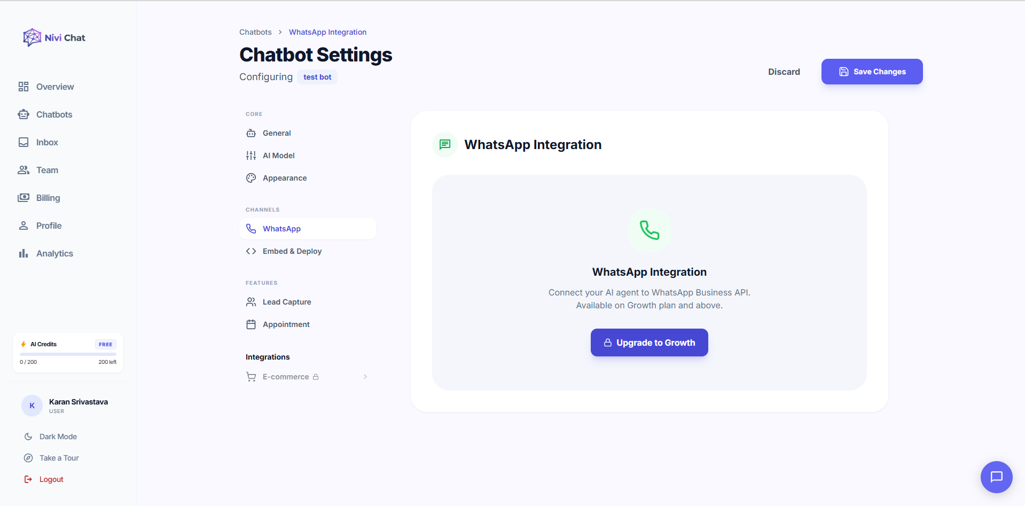This screenshot has width=1025, height=506.
Task: Select the Appointment feature tab
Action: click(x=308, y=324)
